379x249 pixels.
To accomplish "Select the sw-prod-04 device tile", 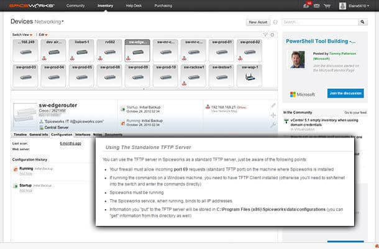I will pos(53,75).
